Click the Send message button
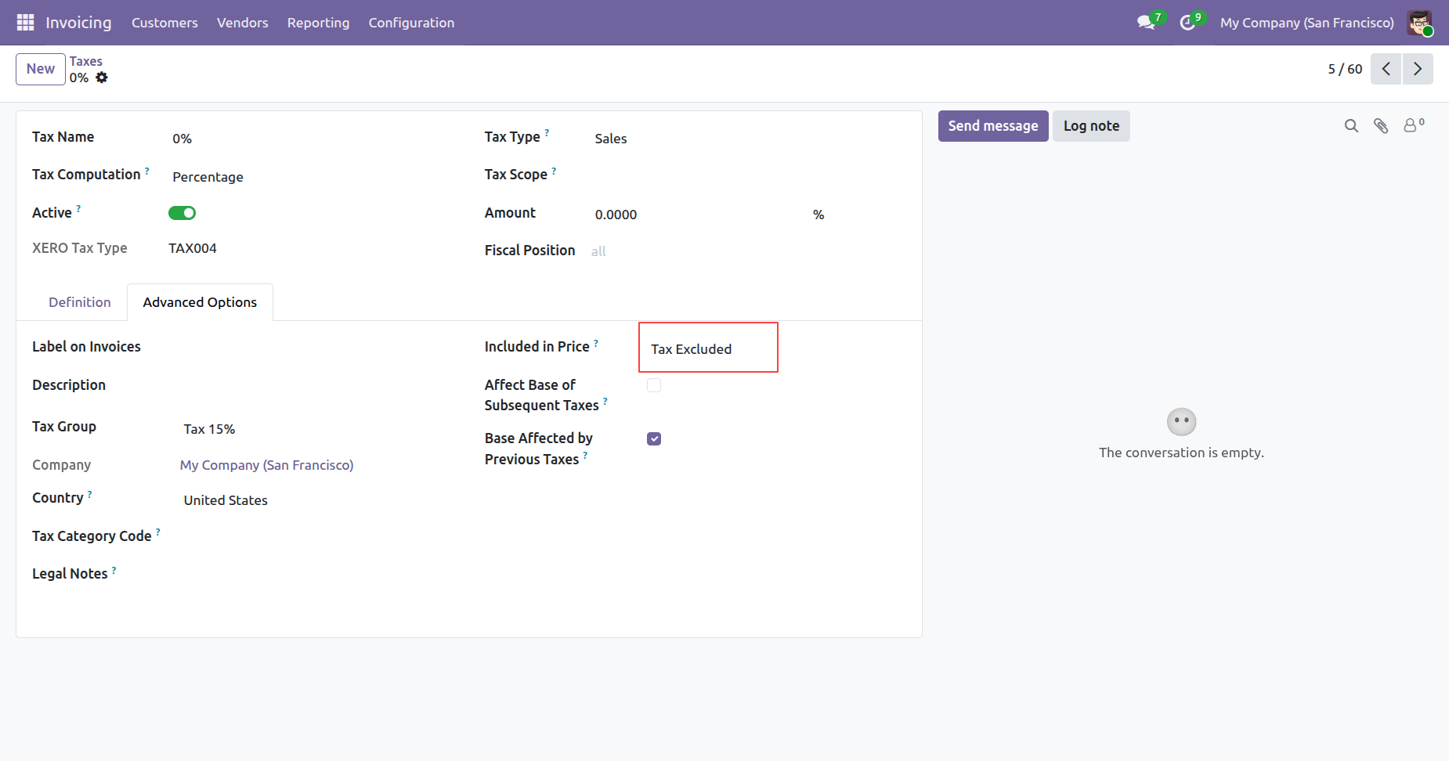 pyautogui.click(x=993, y=126)
